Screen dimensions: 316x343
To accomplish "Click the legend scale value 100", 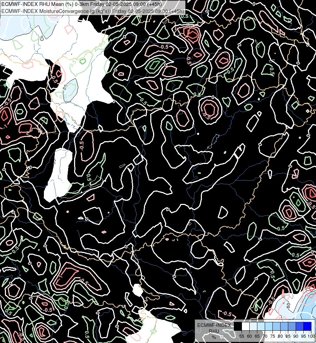I will click(x=311, y=336).
